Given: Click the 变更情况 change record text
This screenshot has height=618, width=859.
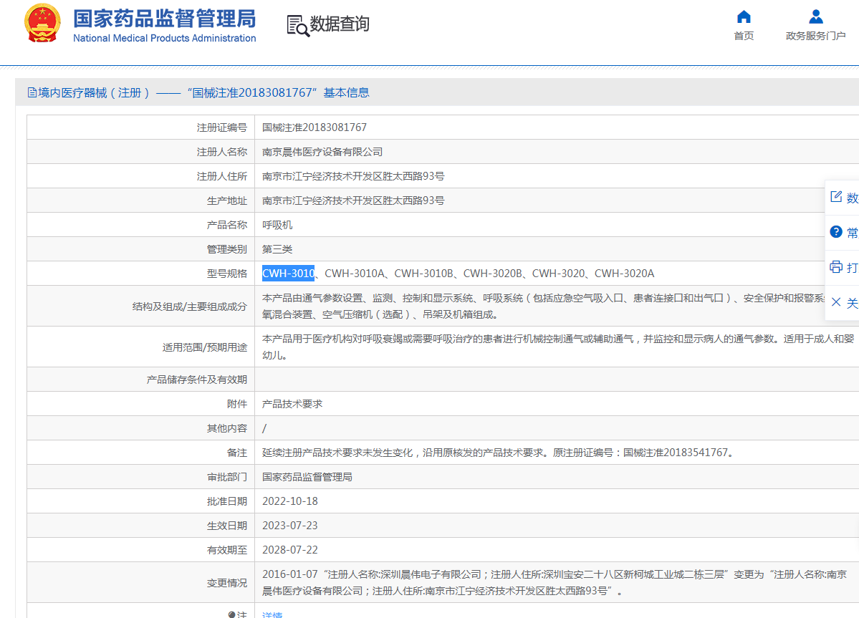Looking at the screenshot, I should 555,582.
